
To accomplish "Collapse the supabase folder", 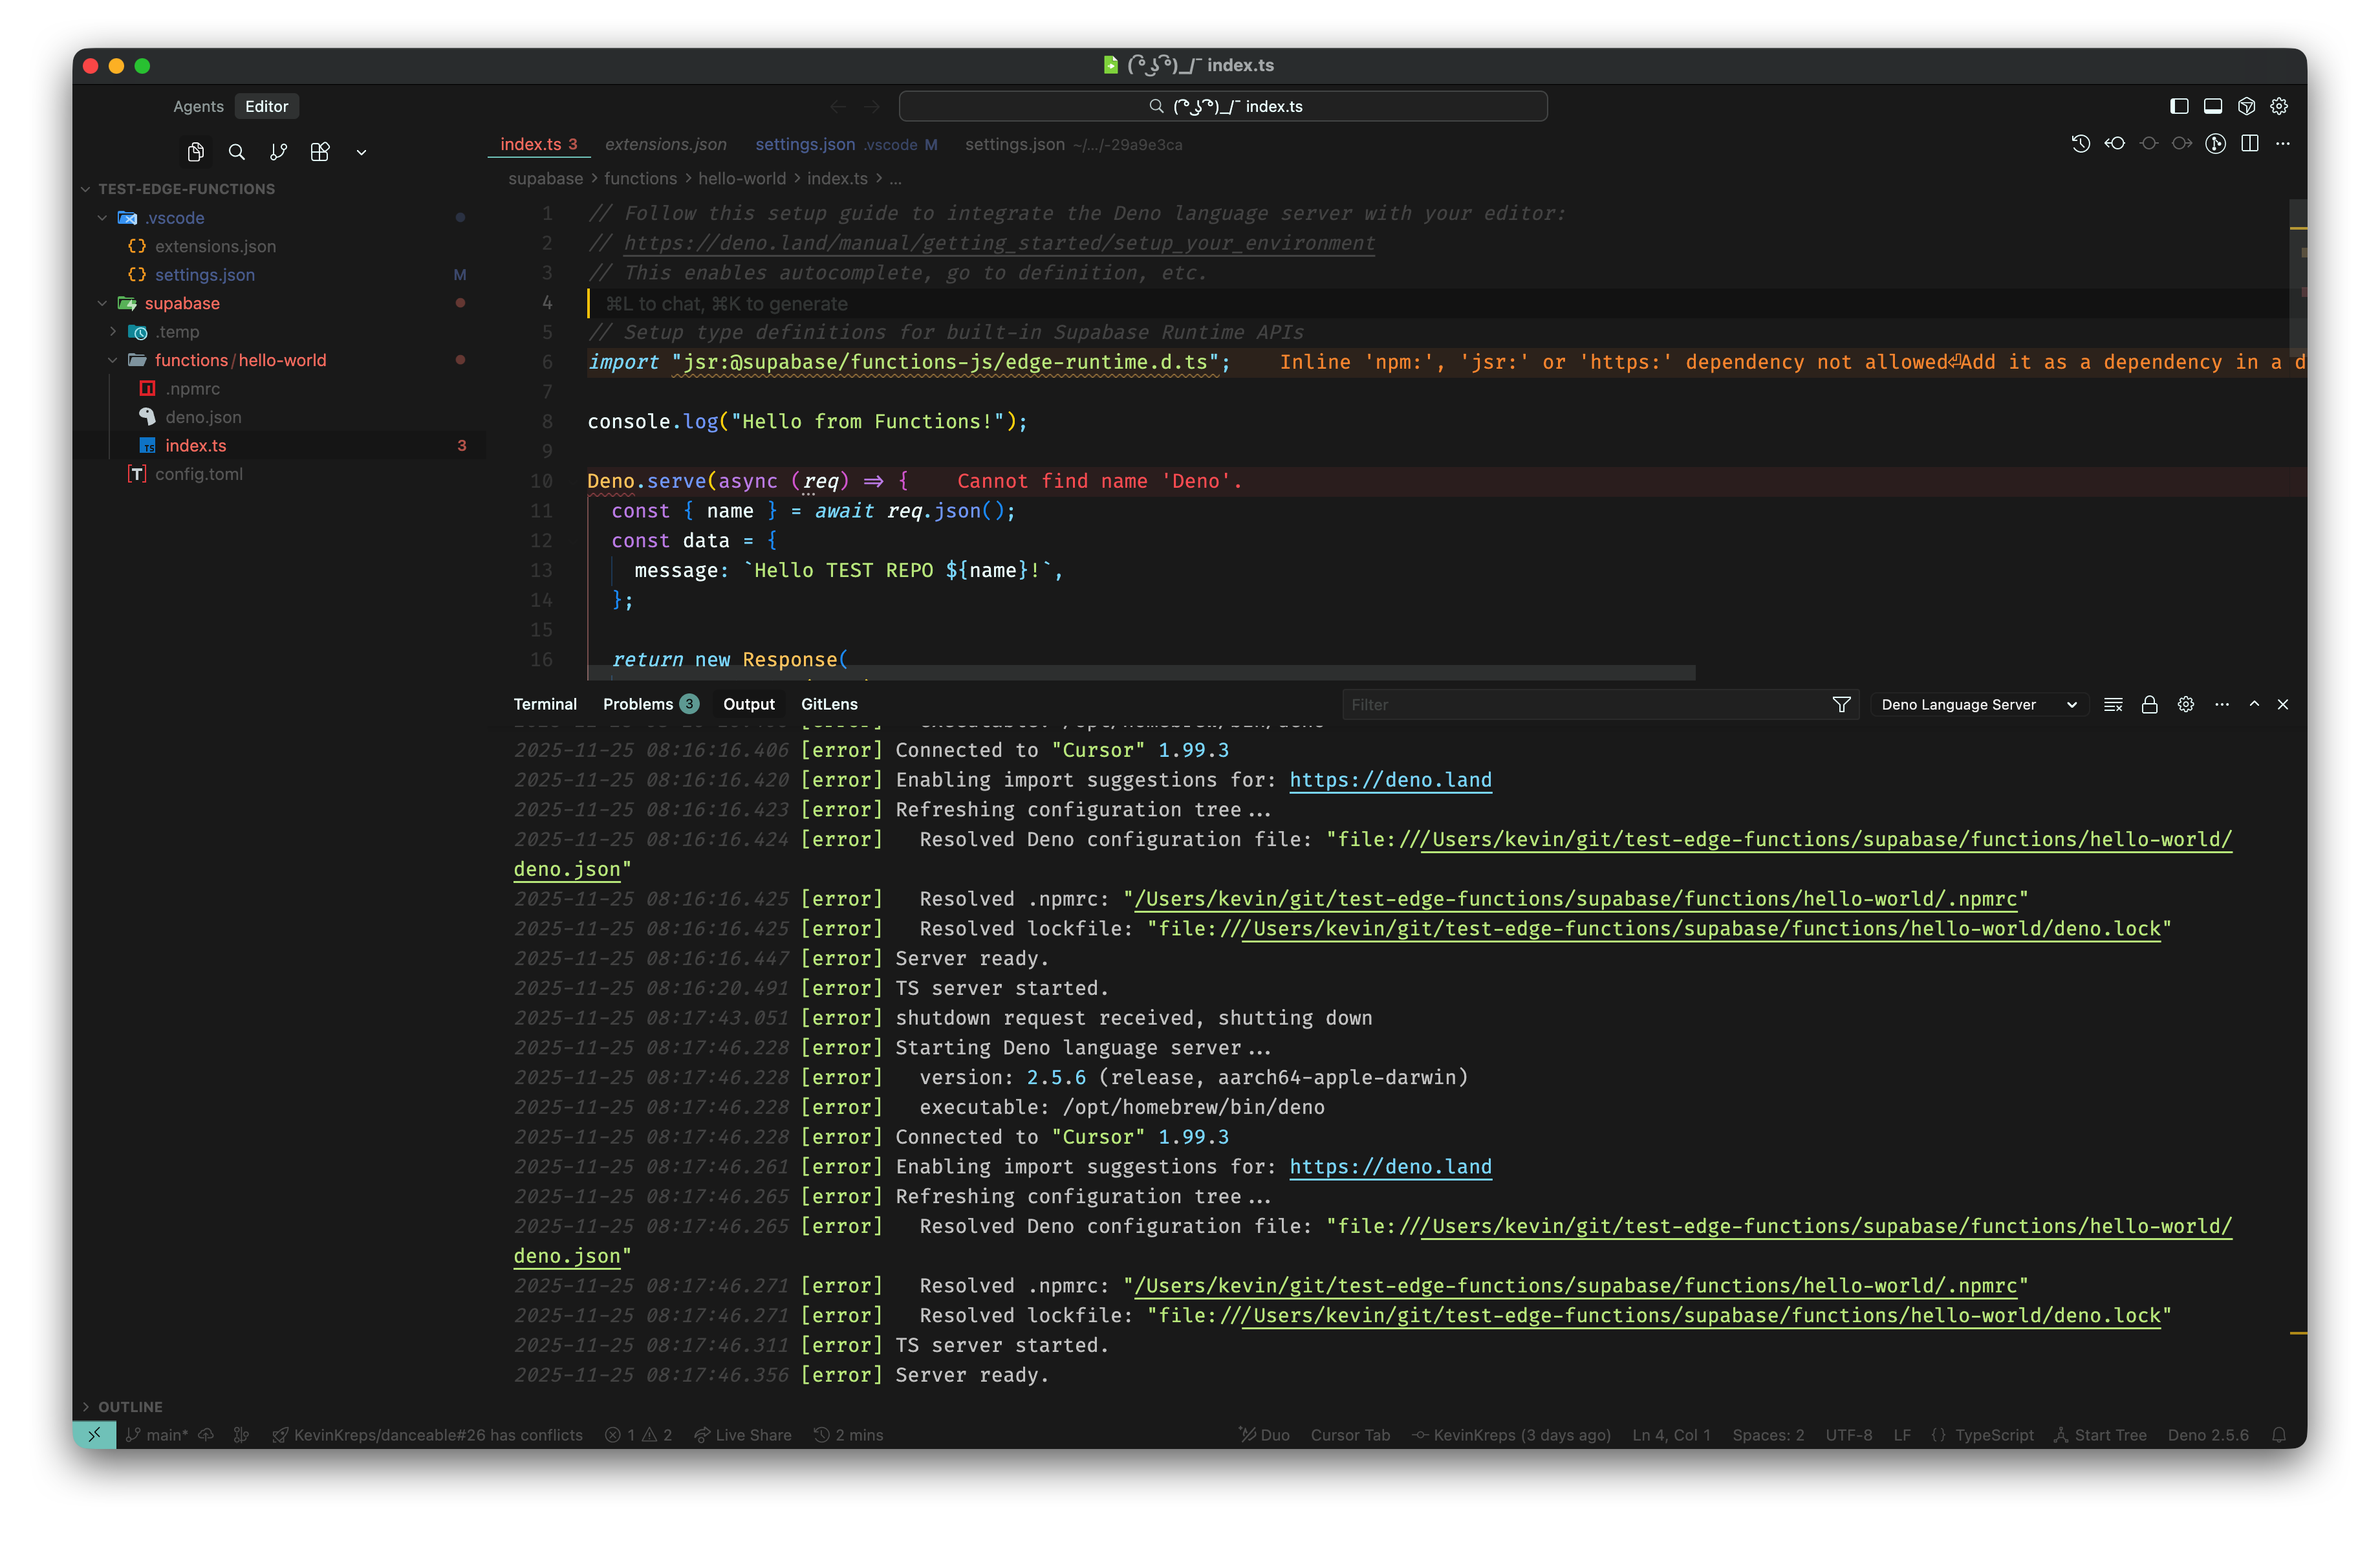I will (102, 303).
